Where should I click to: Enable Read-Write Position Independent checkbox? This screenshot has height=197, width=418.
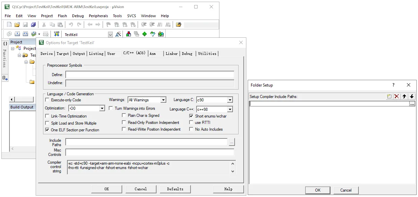click(124, 129)
